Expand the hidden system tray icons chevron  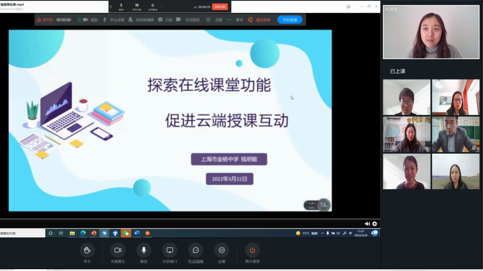point(322,233)
